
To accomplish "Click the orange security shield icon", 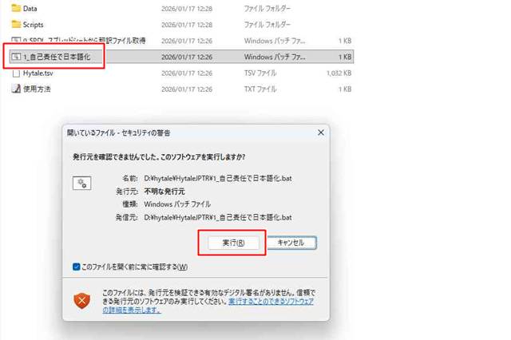I will click(81, 300).
